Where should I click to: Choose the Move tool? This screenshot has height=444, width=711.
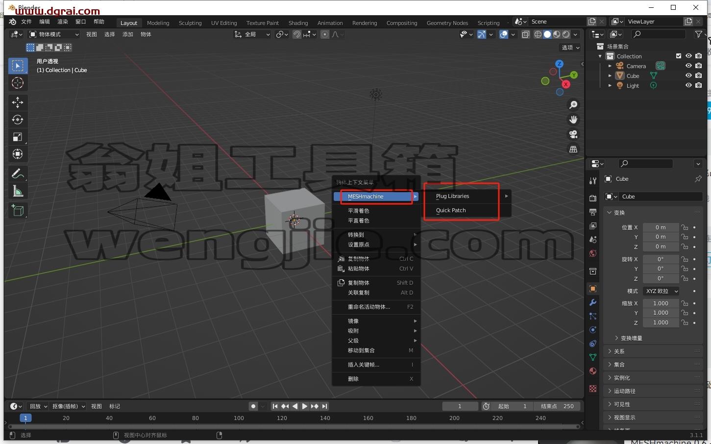18,102
